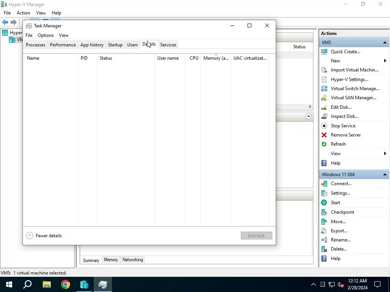Switch to the Performance tab
Screen dimensions: 390x292
pos(63,45)
